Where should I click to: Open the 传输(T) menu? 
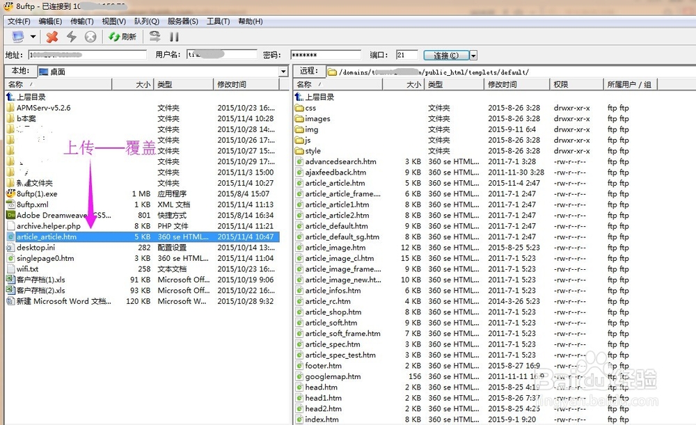[81, 22]
